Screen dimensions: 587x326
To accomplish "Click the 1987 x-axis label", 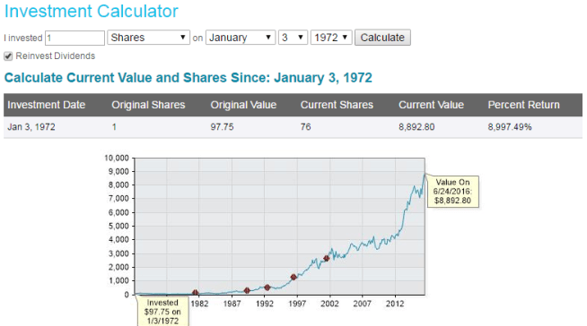I will coord(232,304).
